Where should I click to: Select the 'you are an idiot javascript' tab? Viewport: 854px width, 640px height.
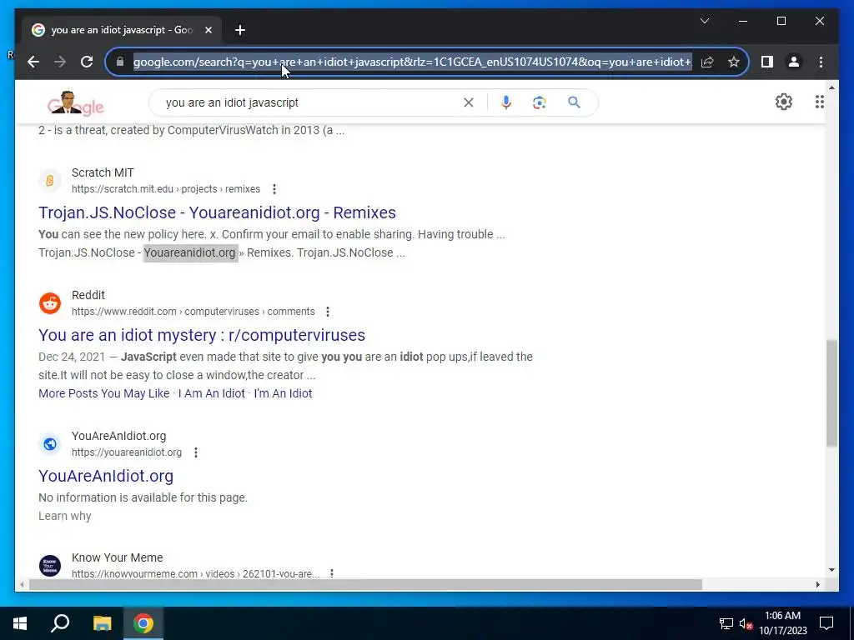click(x=122, y=30)
